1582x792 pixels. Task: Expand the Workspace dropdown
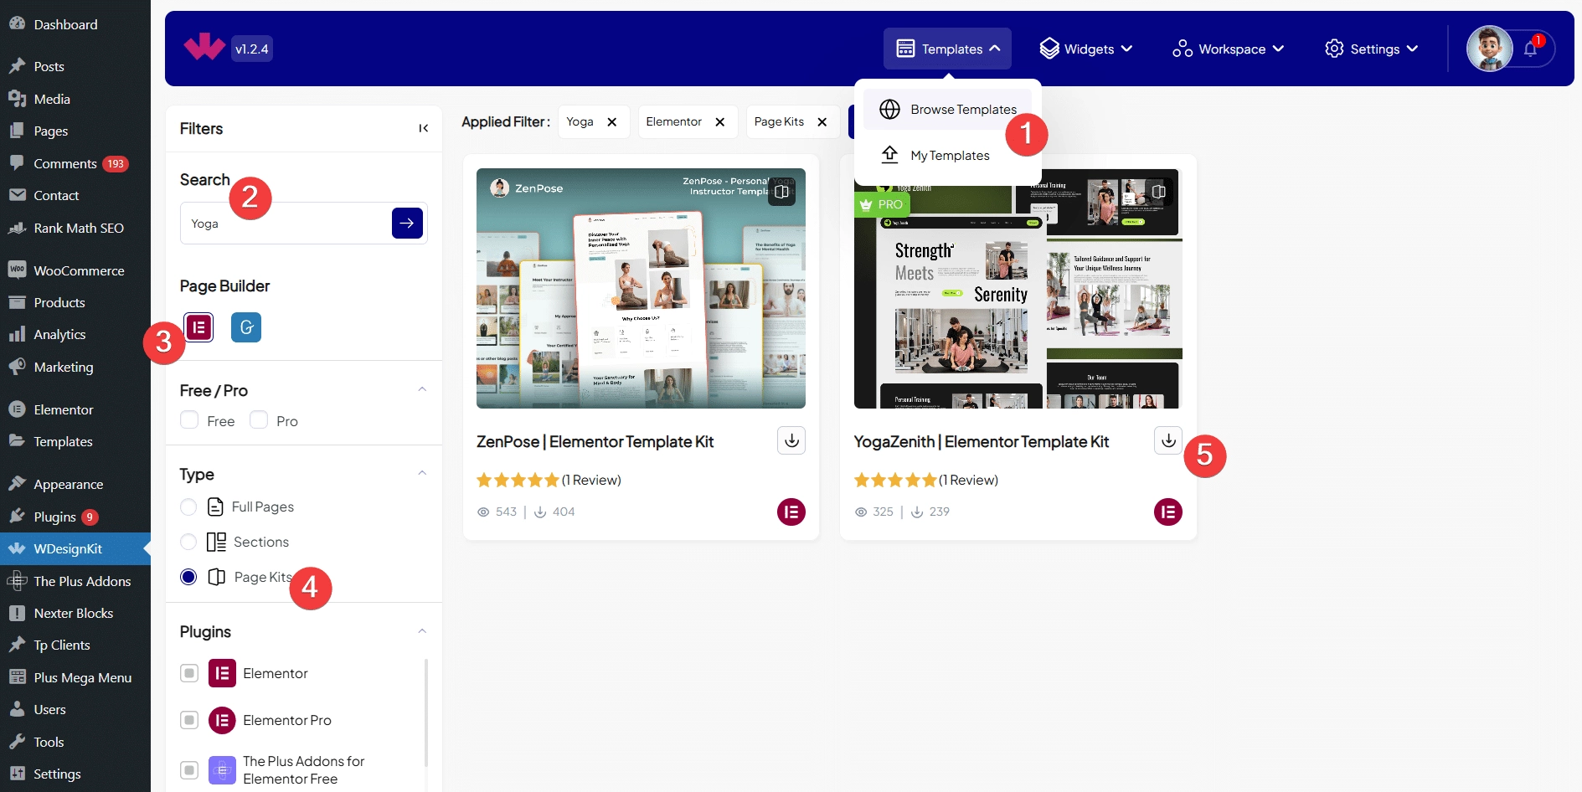click(1229, 49)
